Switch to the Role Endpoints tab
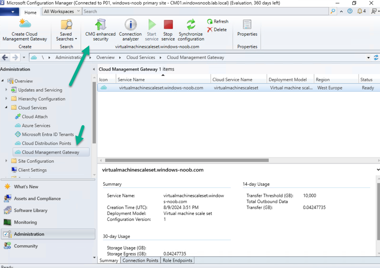Screen dimensions: 380x268 178,260
